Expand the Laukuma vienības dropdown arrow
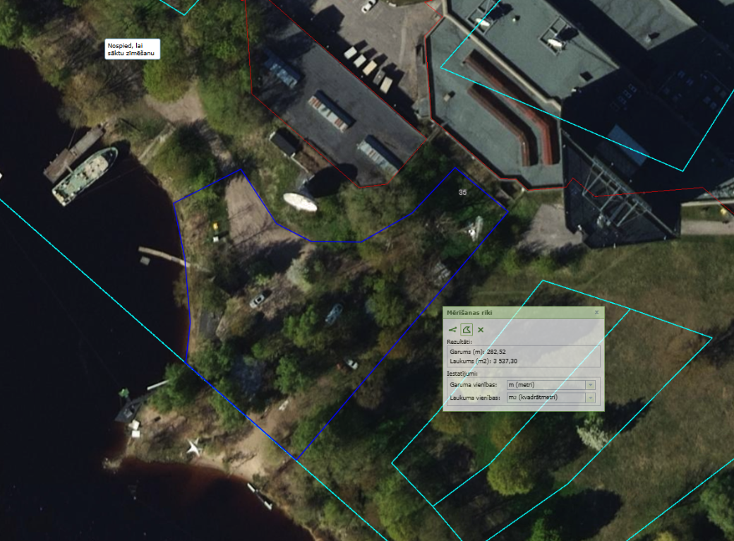 tap(590, 398)
